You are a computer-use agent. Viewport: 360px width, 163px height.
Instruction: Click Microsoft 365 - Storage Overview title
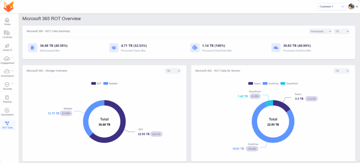pos(47,71)
